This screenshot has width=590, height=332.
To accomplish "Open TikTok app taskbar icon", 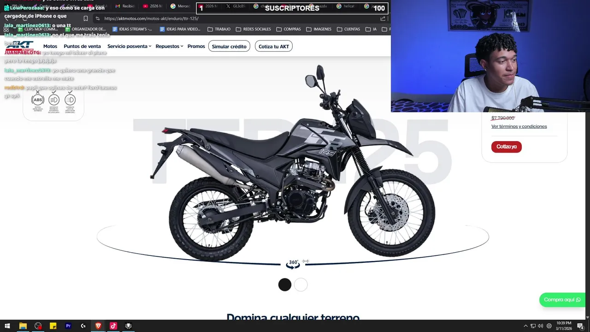I will (x=113, y=326).
